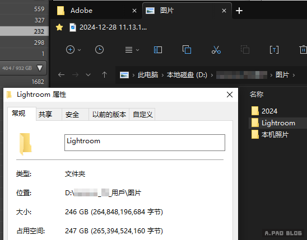
Task: Expand chevron after 图片 breadcrumb
Action: click(x=294, y=75)
